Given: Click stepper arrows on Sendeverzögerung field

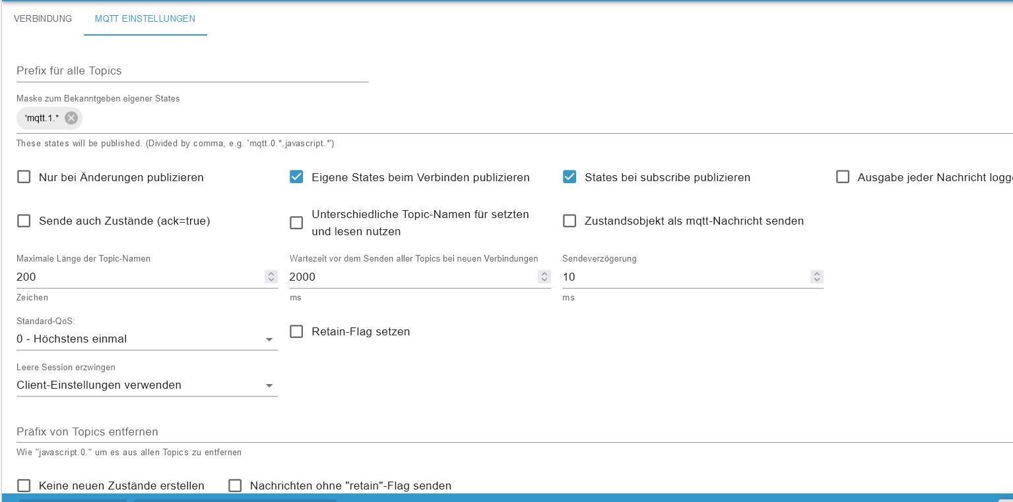Looking at the screenshot, I should (817, 277).
